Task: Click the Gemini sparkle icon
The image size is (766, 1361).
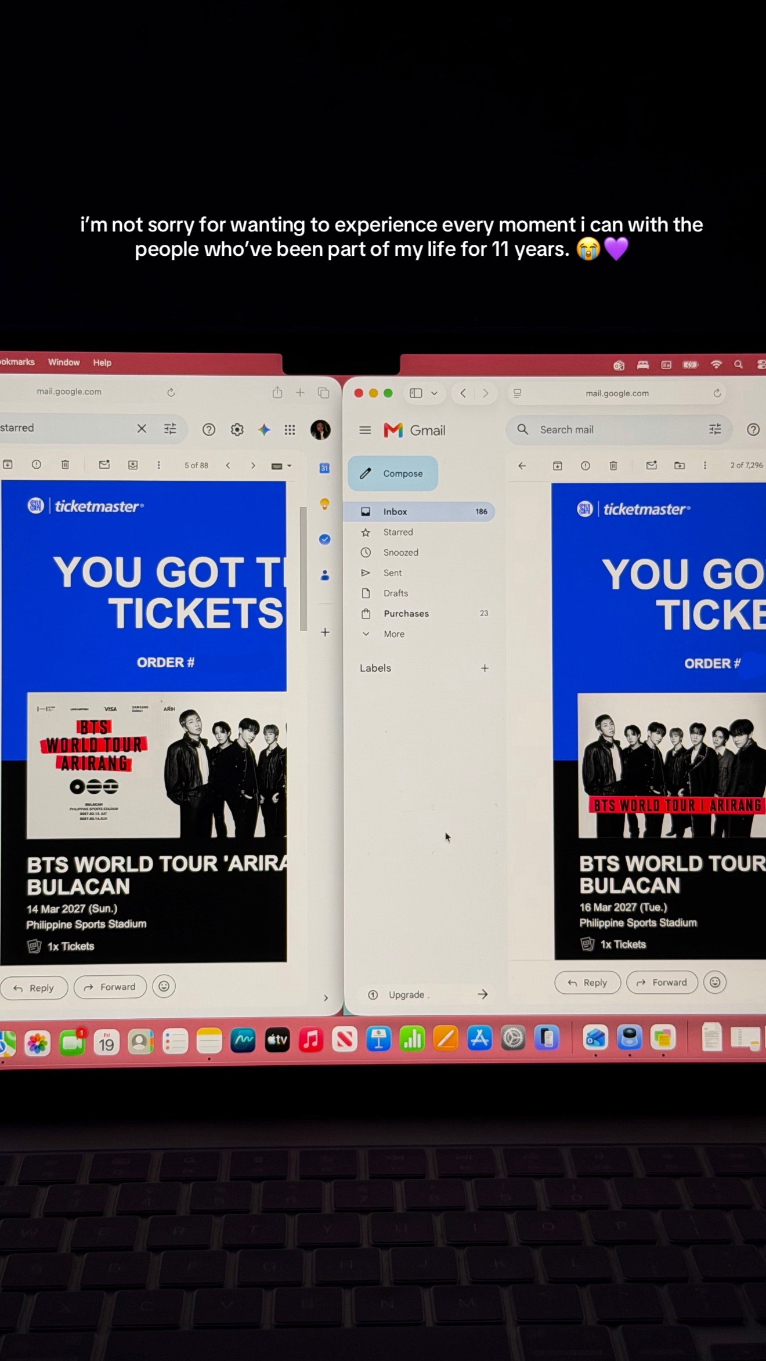Action: (x=264, y=430)
